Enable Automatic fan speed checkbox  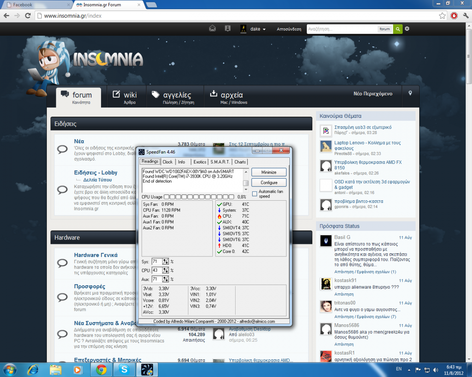[x=254, y=194]
